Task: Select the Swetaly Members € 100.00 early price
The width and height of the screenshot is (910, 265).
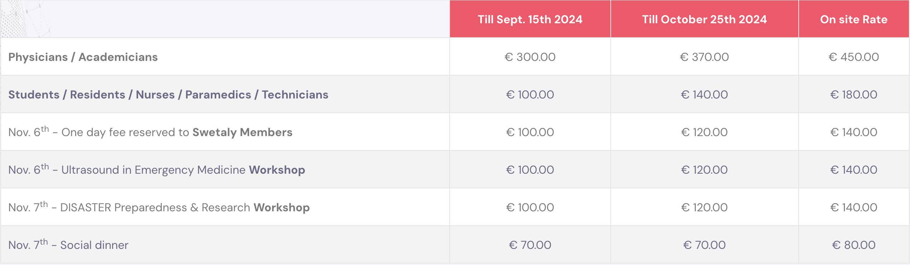Action: click(530, 132)
